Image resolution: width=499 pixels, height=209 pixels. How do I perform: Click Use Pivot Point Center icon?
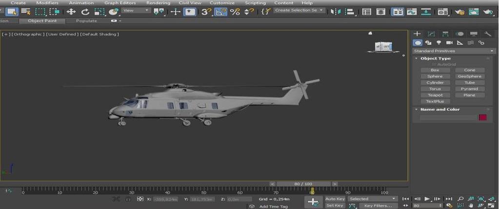(159, 12)
